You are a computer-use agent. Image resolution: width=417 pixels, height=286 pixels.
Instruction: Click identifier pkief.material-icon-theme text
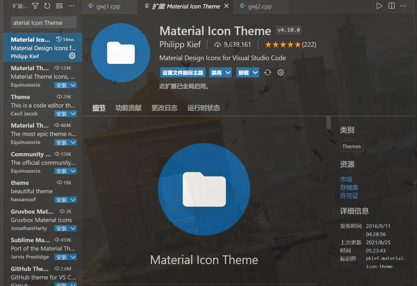[x=386, y=262]
